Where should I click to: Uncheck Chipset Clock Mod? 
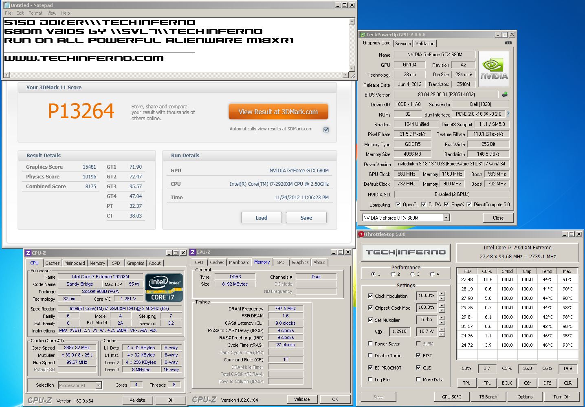370,308
